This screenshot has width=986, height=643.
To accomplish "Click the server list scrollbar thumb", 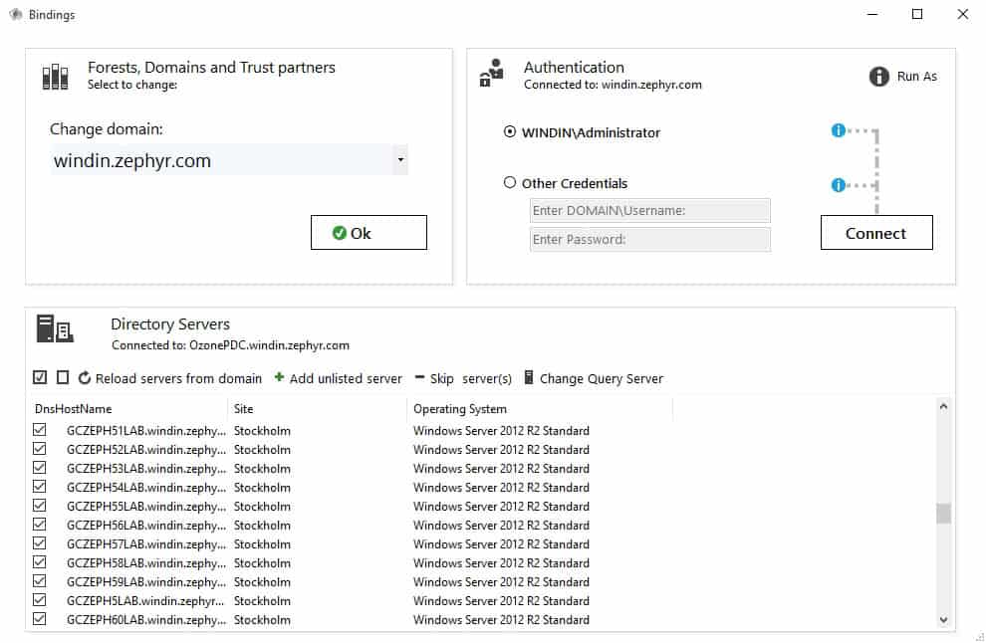I will coord(943,513).
